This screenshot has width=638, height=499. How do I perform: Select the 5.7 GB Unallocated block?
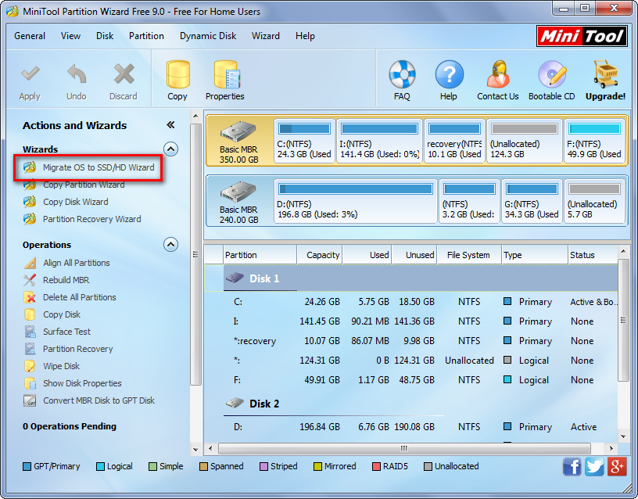[x=594, y=201]
